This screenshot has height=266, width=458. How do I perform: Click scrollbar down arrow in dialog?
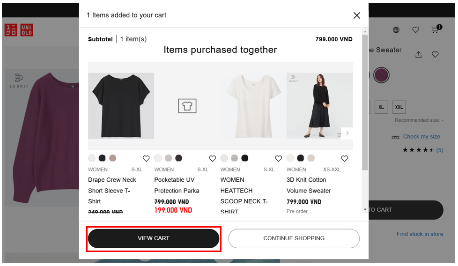pyautogui.click(x=365, y=210)
